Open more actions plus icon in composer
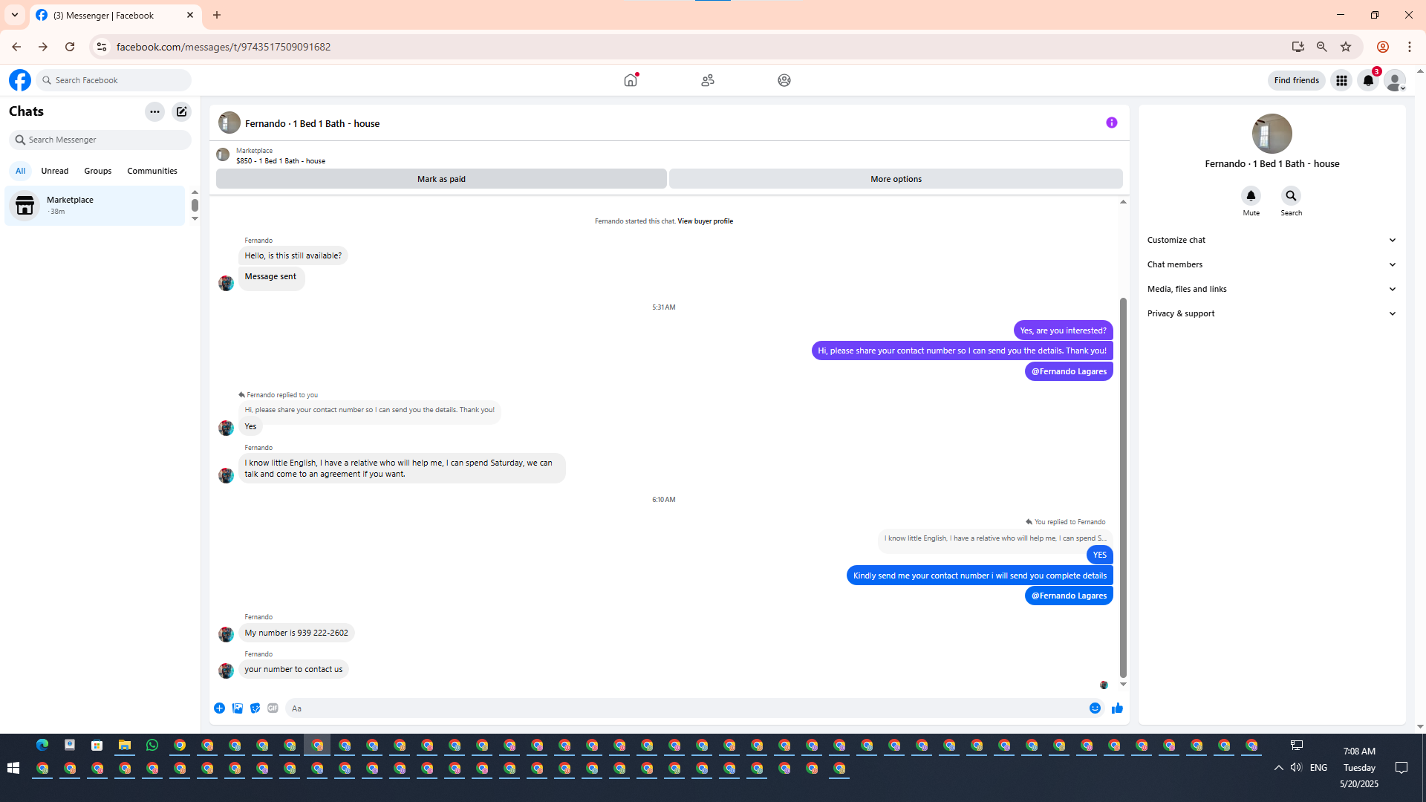 [x=219, y=708]
